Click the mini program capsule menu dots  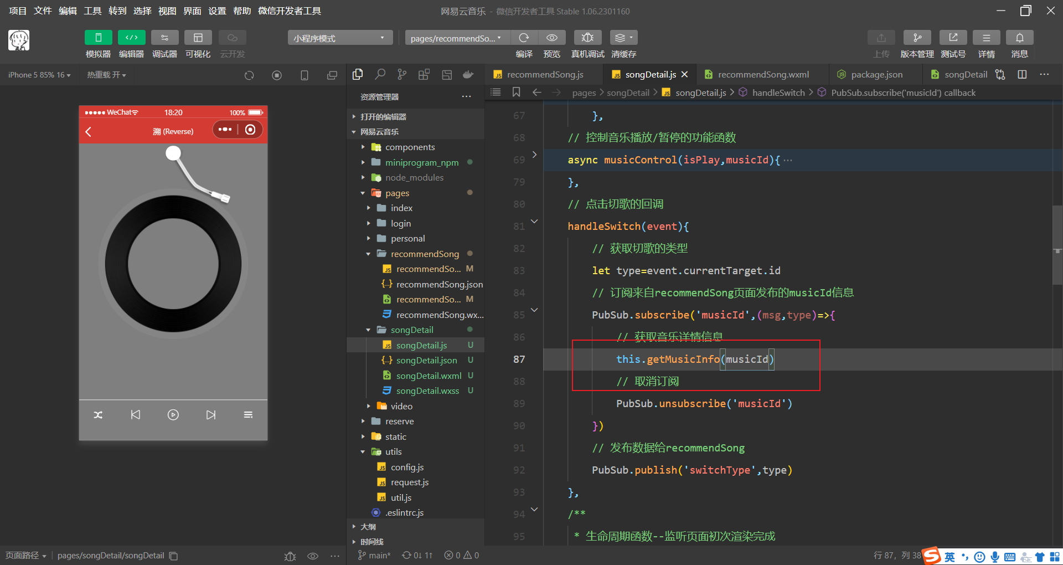[x=225, y=130]
